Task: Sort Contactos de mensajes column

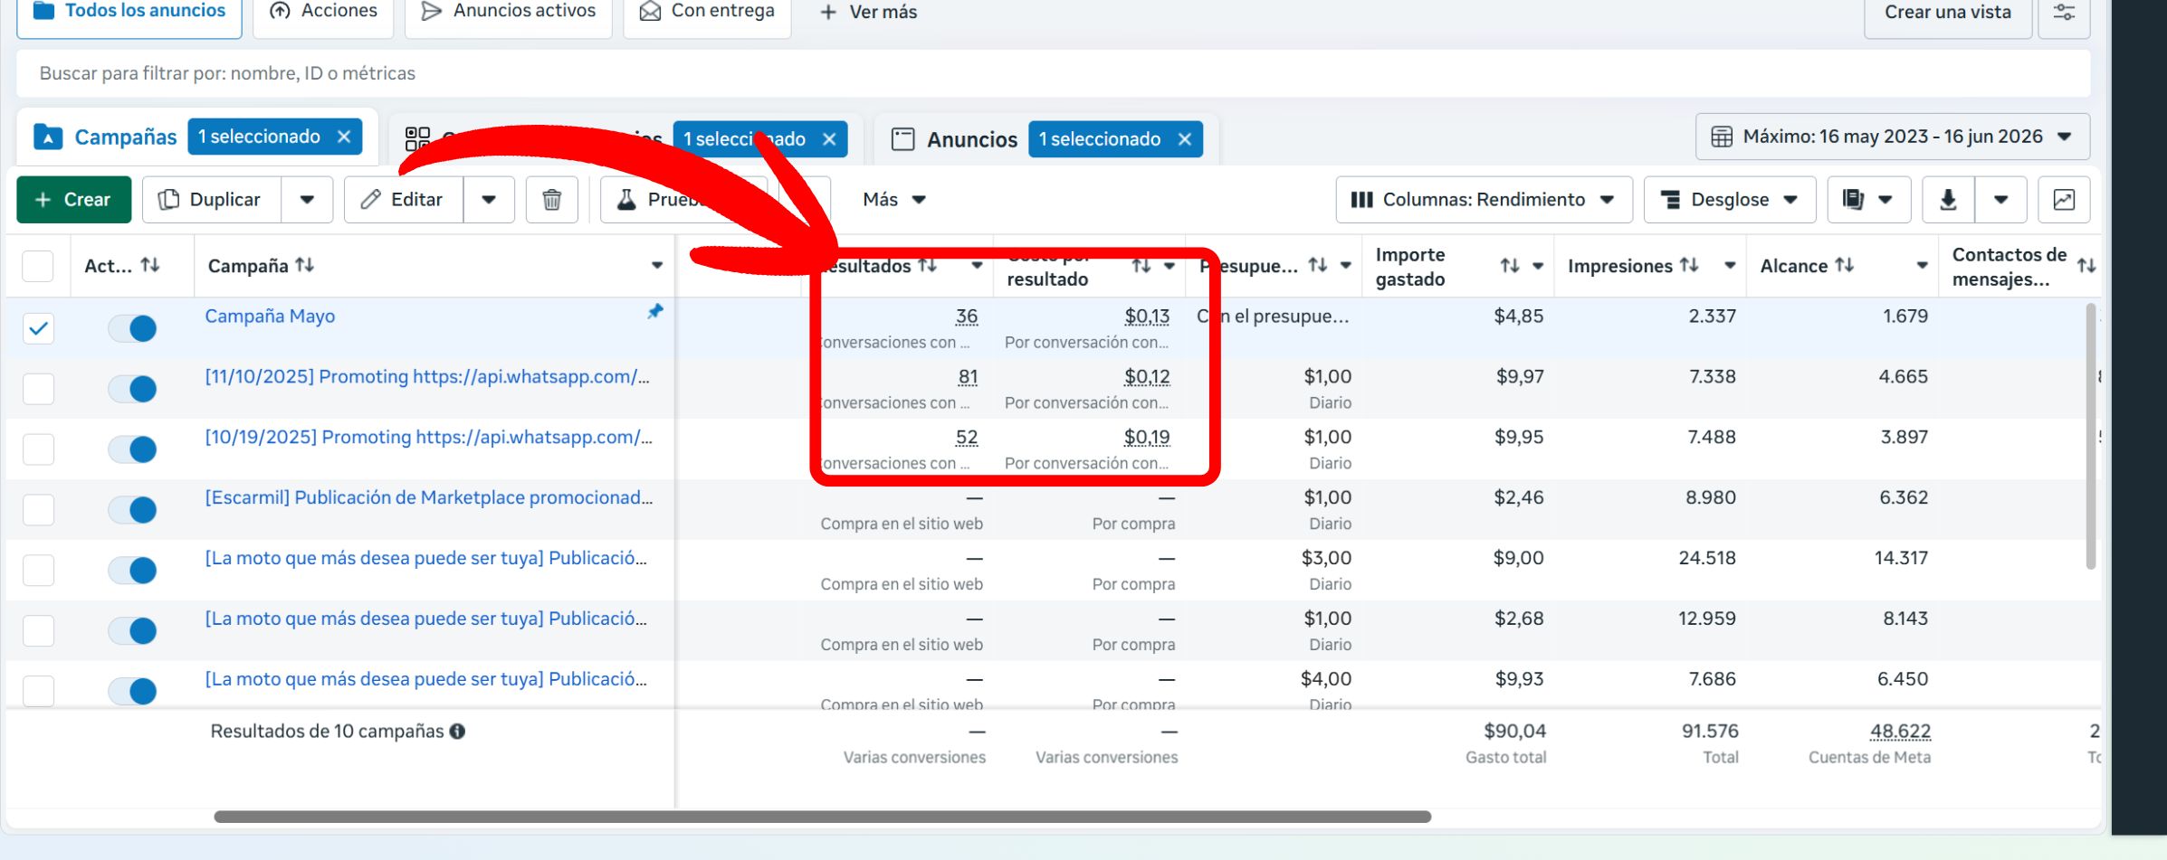Action: pyautogui.click(x=2086, y=266)
